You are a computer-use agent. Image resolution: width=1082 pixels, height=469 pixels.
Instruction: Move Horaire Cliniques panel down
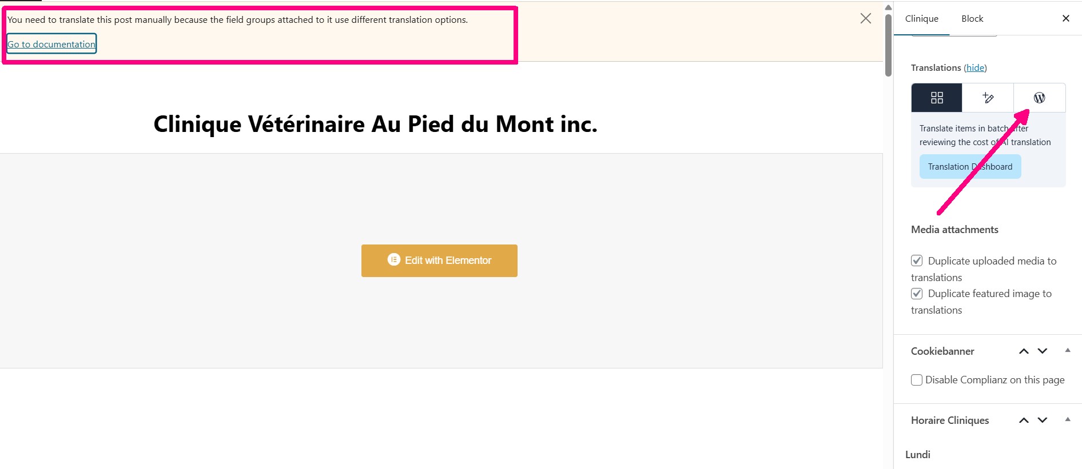point(1043,420)
